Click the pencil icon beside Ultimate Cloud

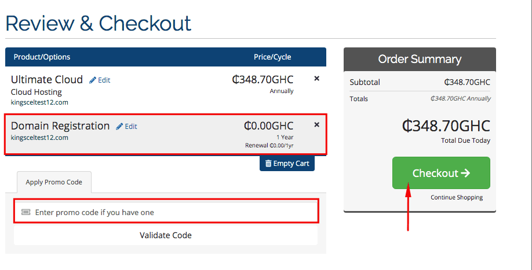tap(93, 80)
